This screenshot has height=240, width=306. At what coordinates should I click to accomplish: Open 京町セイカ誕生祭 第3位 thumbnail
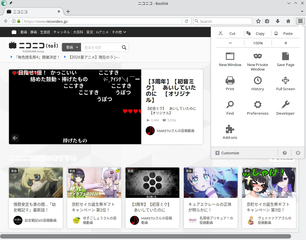269,182
